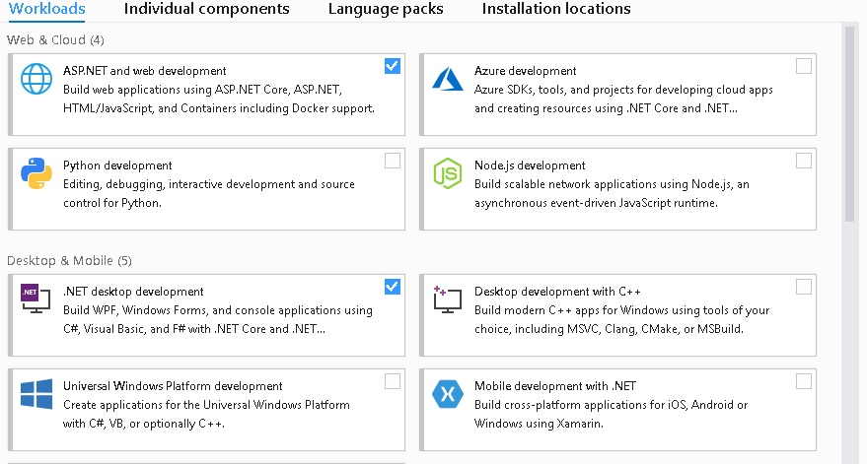Click the 'Web & Cloud (4)' section heading
Viewport: 867px width, 464px height.
55,39
